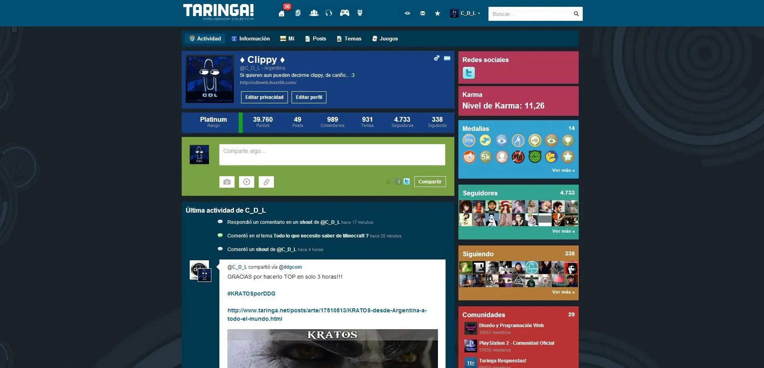Viewport: 764px width, 368px height.
Task: Click the red fist medal badge
Action: click(x=518, y=157)
